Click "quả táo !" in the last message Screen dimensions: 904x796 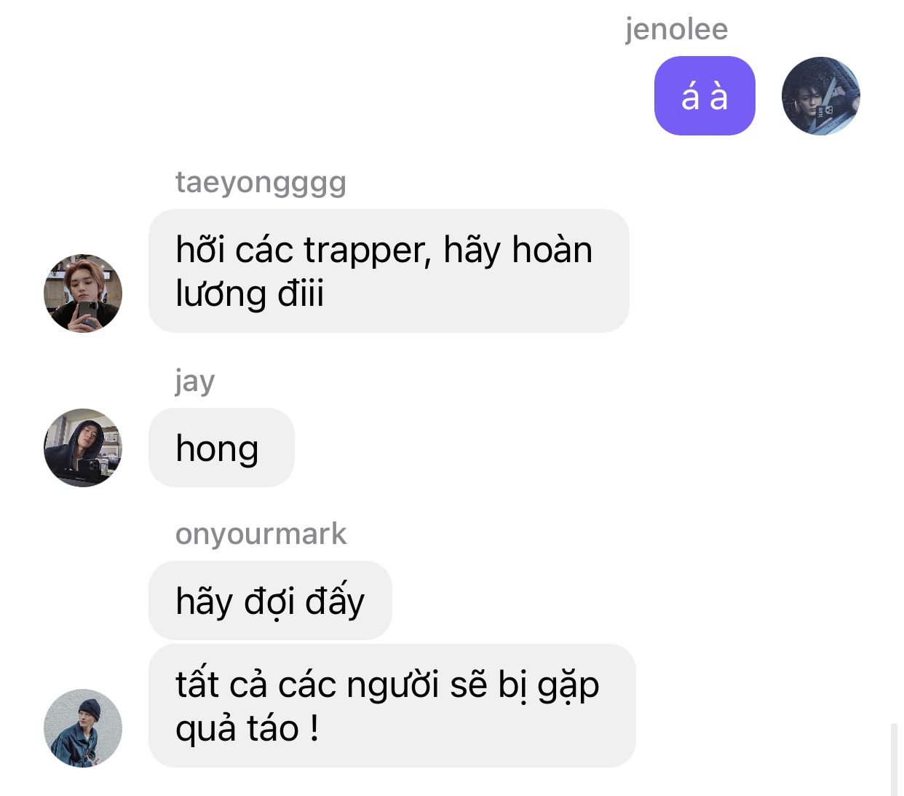pos(247,728)
